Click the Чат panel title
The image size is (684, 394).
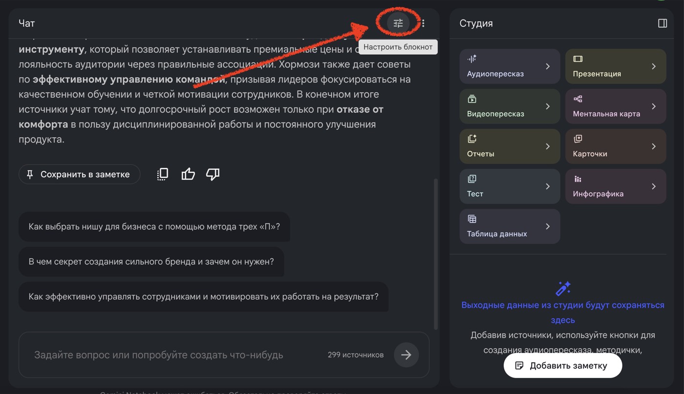pos(26,23)
